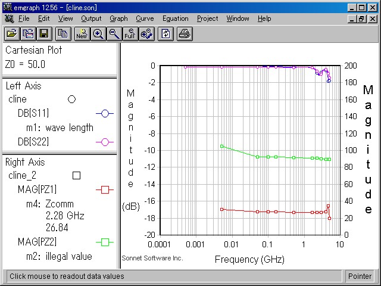Image resolution: width=381 pixels, height=286 pixels.
Task: Click the circle symbol next to cline
Action: [x=71, y=100]
